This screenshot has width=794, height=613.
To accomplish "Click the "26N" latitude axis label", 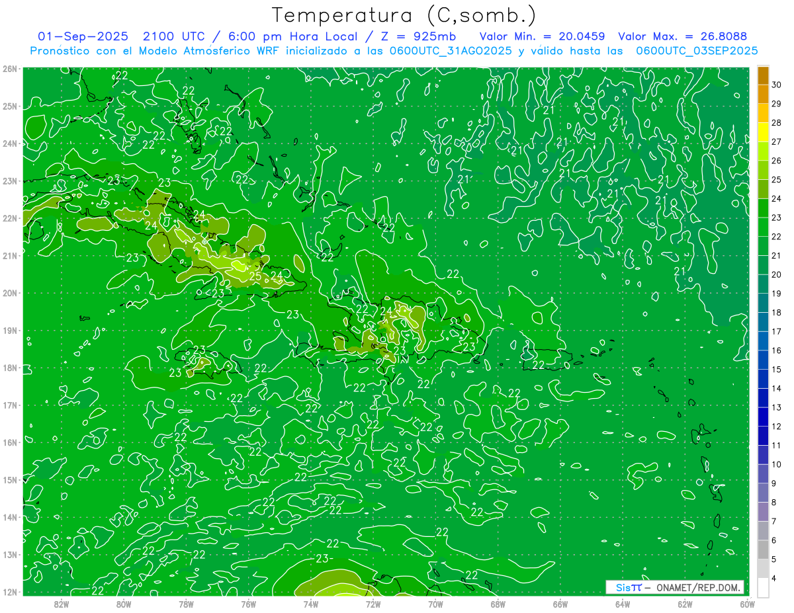I will point(9,69).
